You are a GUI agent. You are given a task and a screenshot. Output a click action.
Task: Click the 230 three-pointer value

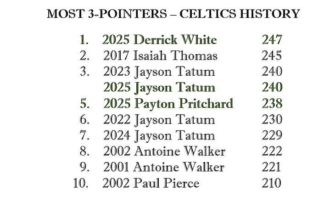coord(272,120)
